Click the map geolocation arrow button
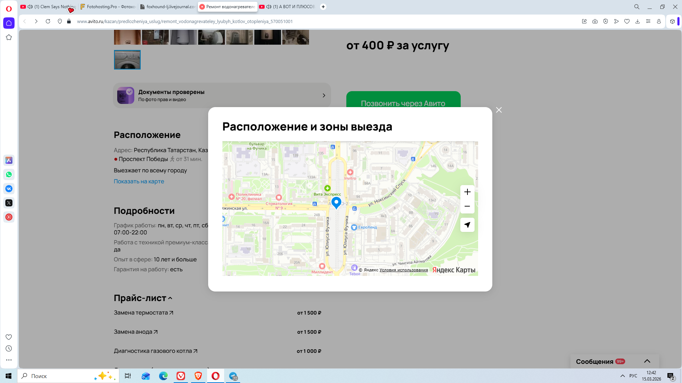Viewport: 682px width, 383px height. point(467,225)
